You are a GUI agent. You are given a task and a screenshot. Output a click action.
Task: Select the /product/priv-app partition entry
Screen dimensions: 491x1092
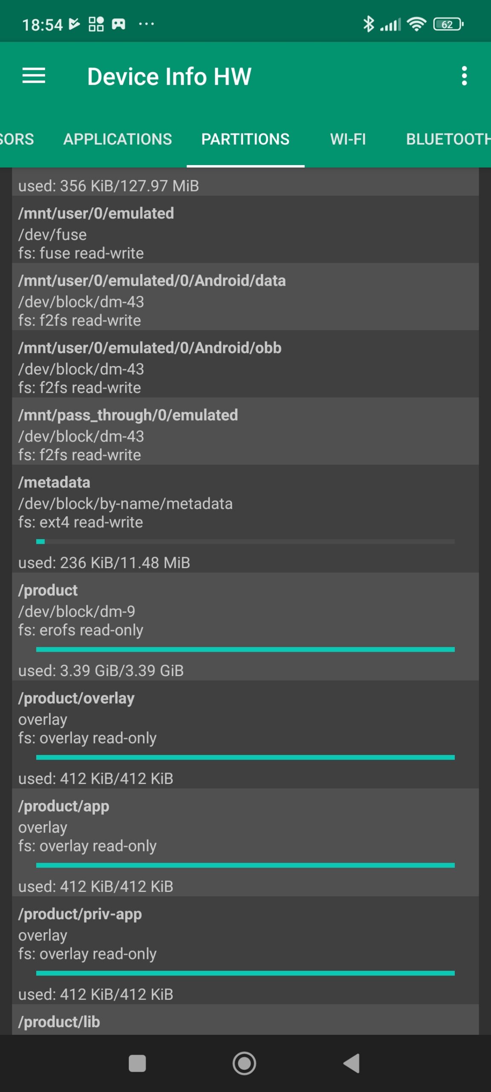coord(245,934)
